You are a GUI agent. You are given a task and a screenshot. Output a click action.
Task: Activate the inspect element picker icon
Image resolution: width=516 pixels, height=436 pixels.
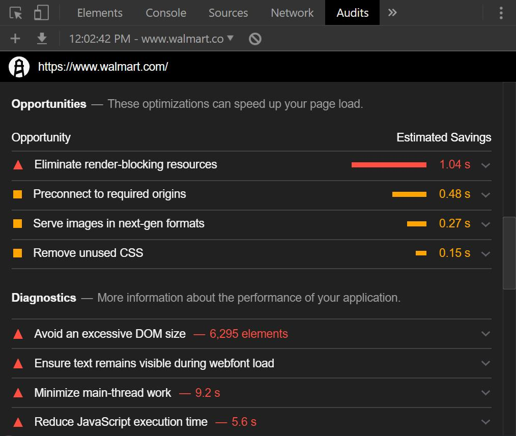tap(15, 13)
